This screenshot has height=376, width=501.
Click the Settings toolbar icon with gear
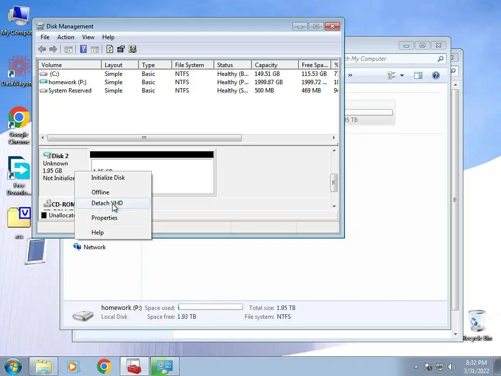click(133, 49)
